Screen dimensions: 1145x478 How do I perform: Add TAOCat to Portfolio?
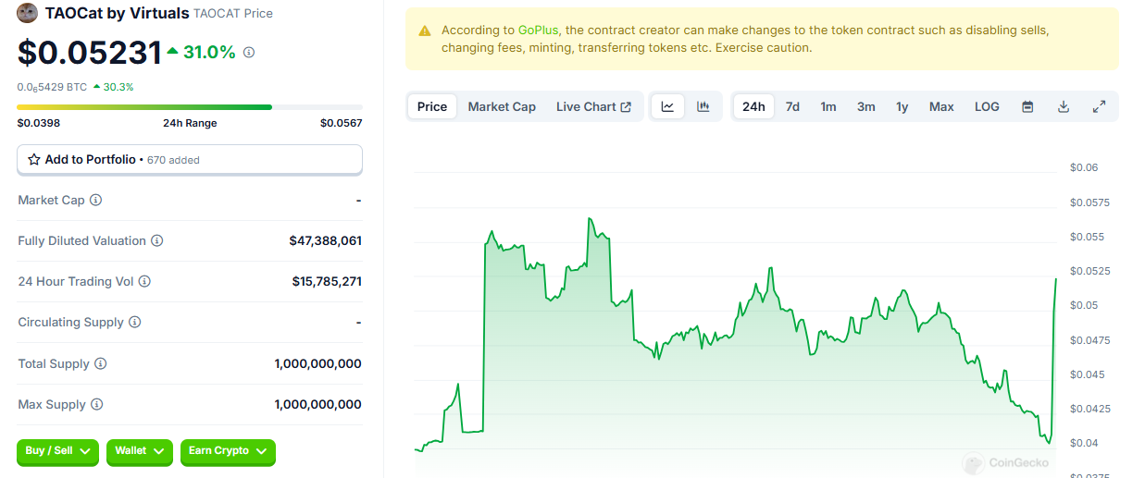coord(189,159)
